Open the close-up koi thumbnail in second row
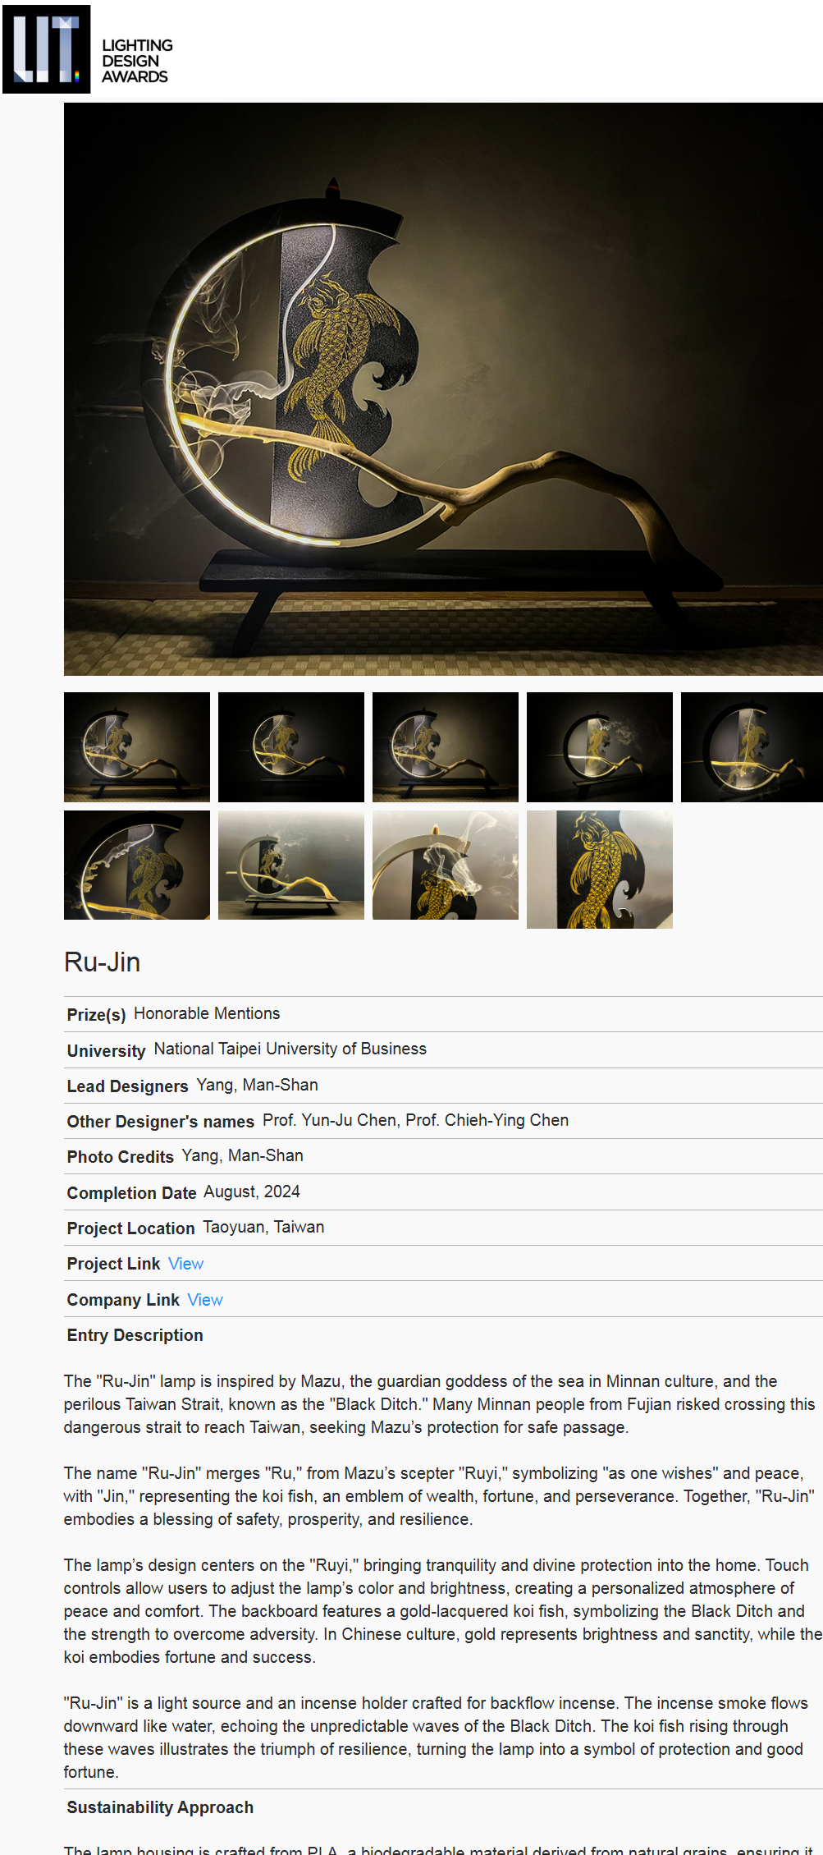823x1855 pixels. (x=137, y=865)
